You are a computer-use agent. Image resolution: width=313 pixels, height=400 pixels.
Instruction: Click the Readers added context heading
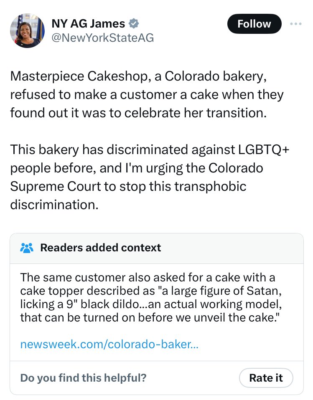point(101,248)
